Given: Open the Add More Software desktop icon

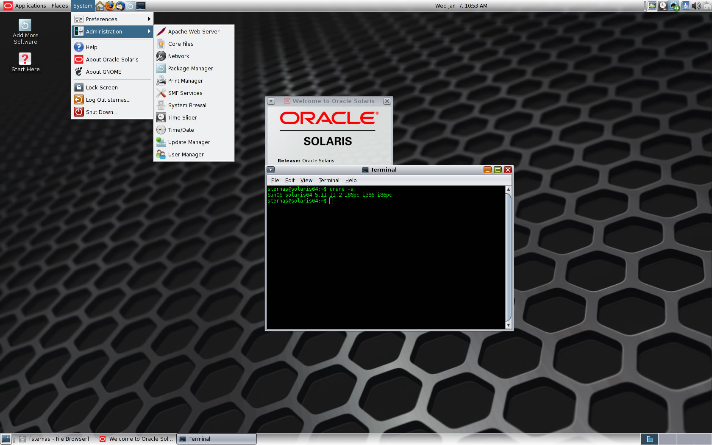Looking at the screenshot, I should point(25,32).
